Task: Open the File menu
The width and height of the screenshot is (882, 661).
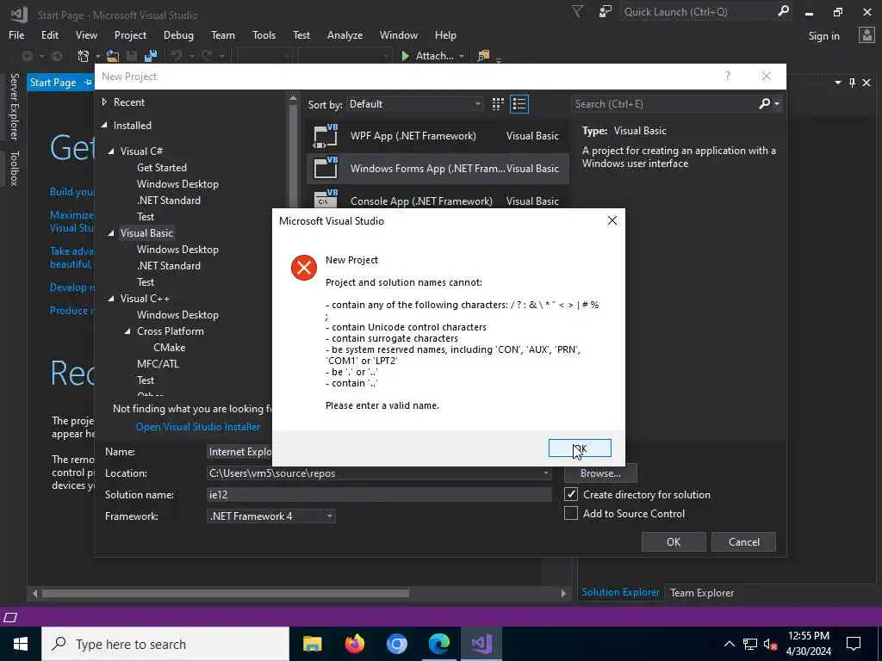Action: click(x=16, y=34)
